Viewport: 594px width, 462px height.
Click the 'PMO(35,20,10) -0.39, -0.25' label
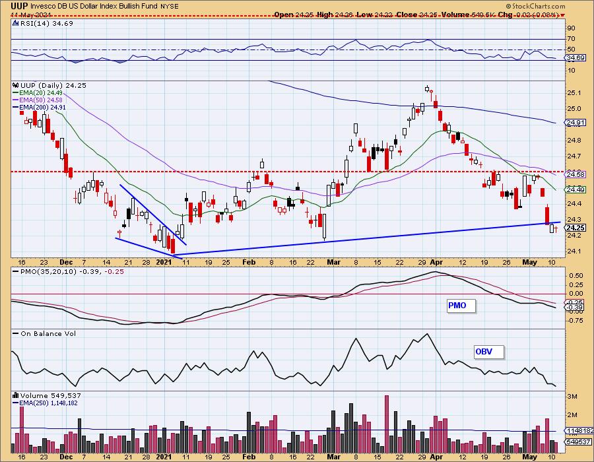point(72,271)
